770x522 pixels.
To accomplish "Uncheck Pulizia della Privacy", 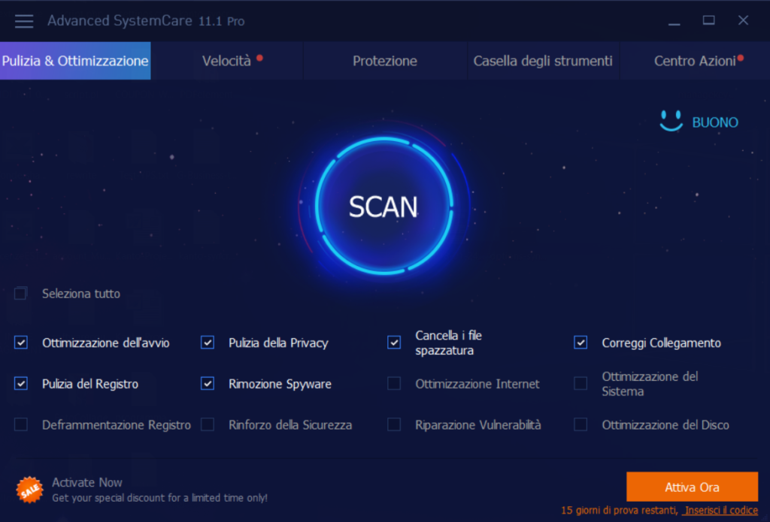I will 208,342.
